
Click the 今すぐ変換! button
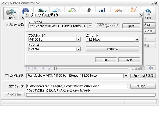[14, 95]
